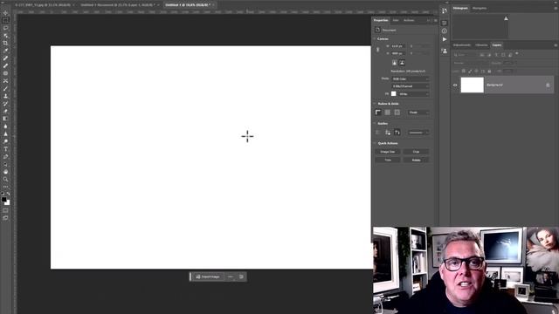Toggle lock transparent pixels in Layers panel
This screenshot has width=559, height=314.
(464, 72)
